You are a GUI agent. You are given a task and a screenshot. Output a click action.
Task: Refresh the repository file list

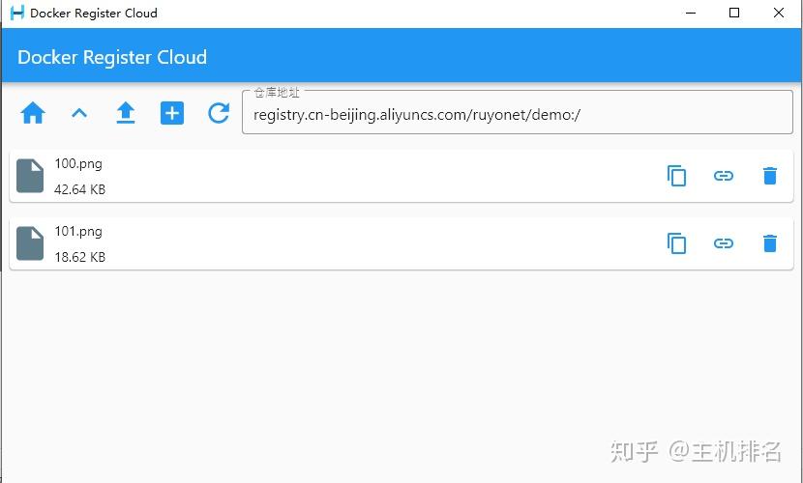pos(219,113)
